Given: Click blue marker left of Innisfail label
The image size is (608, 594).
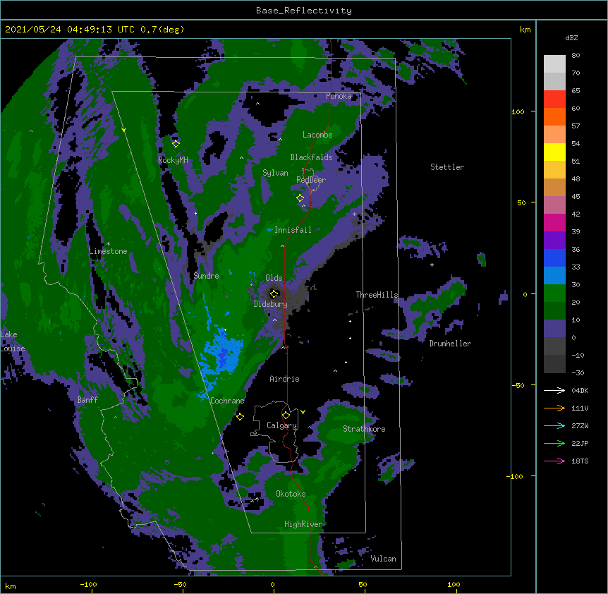Looking at the screenshot, I should point(269,230).
